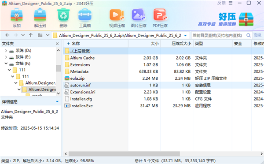Click the 31.47 MB size cell
Viewport: 264px width, 164px height.
click(149, 106)
